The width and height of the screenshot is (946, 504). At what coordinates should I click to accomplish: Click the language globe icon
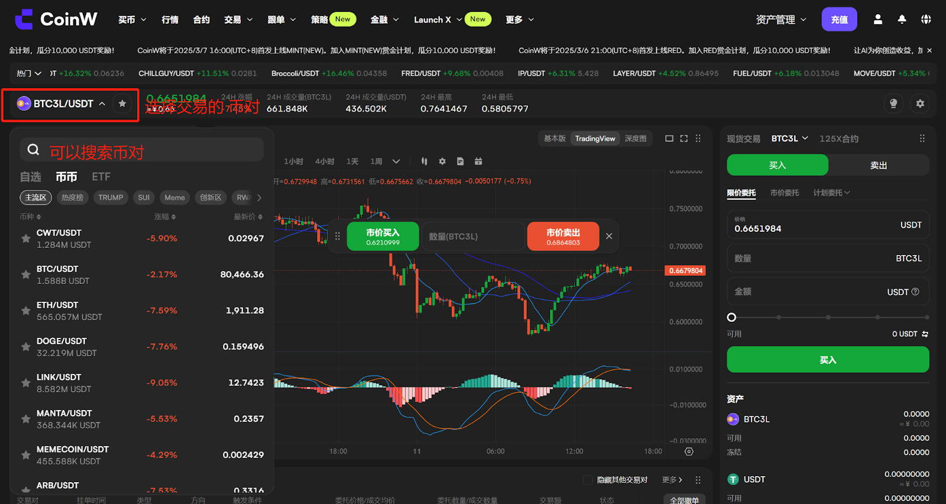(x=926, y=20)
